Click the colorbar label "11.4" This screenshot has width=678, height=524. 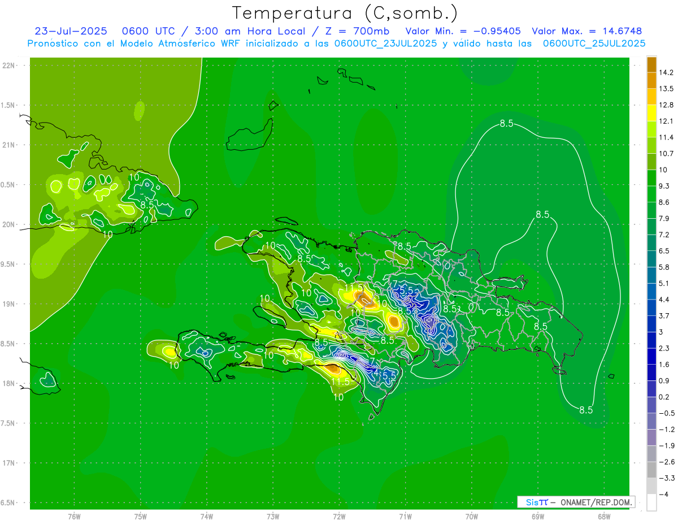coord(666,137)
